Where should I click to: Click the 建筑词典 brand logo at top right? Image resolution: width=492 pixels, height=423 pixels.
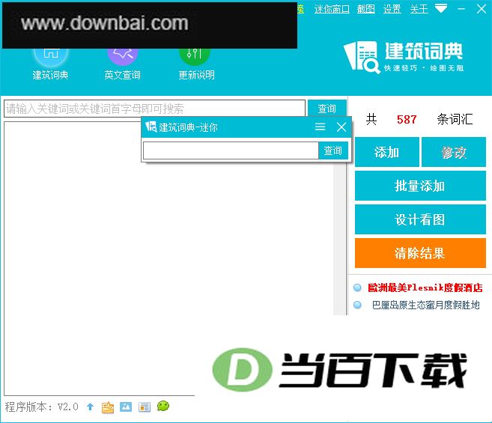(x=404, y=57)
